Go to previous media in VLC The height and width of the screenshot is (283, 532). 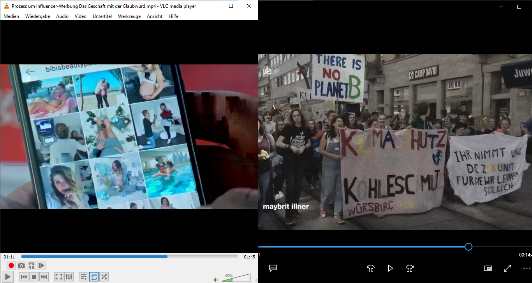click(24, 277)
